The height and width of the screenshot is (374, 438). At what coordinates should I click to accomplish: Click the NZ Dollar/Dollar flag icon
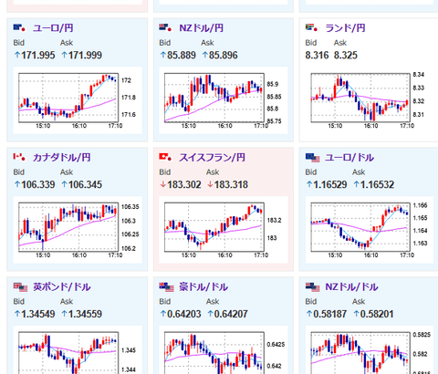point(312,286)
